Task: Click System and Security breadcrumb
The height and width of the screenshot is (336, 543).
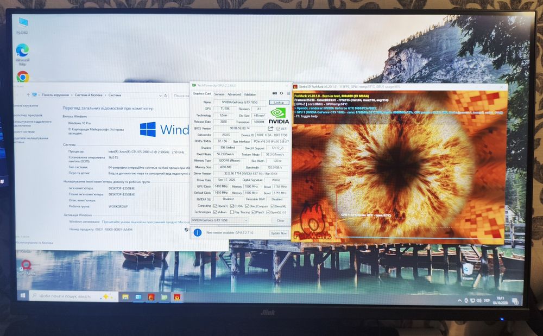Action: pyautogui.click(x=89, y=95)
